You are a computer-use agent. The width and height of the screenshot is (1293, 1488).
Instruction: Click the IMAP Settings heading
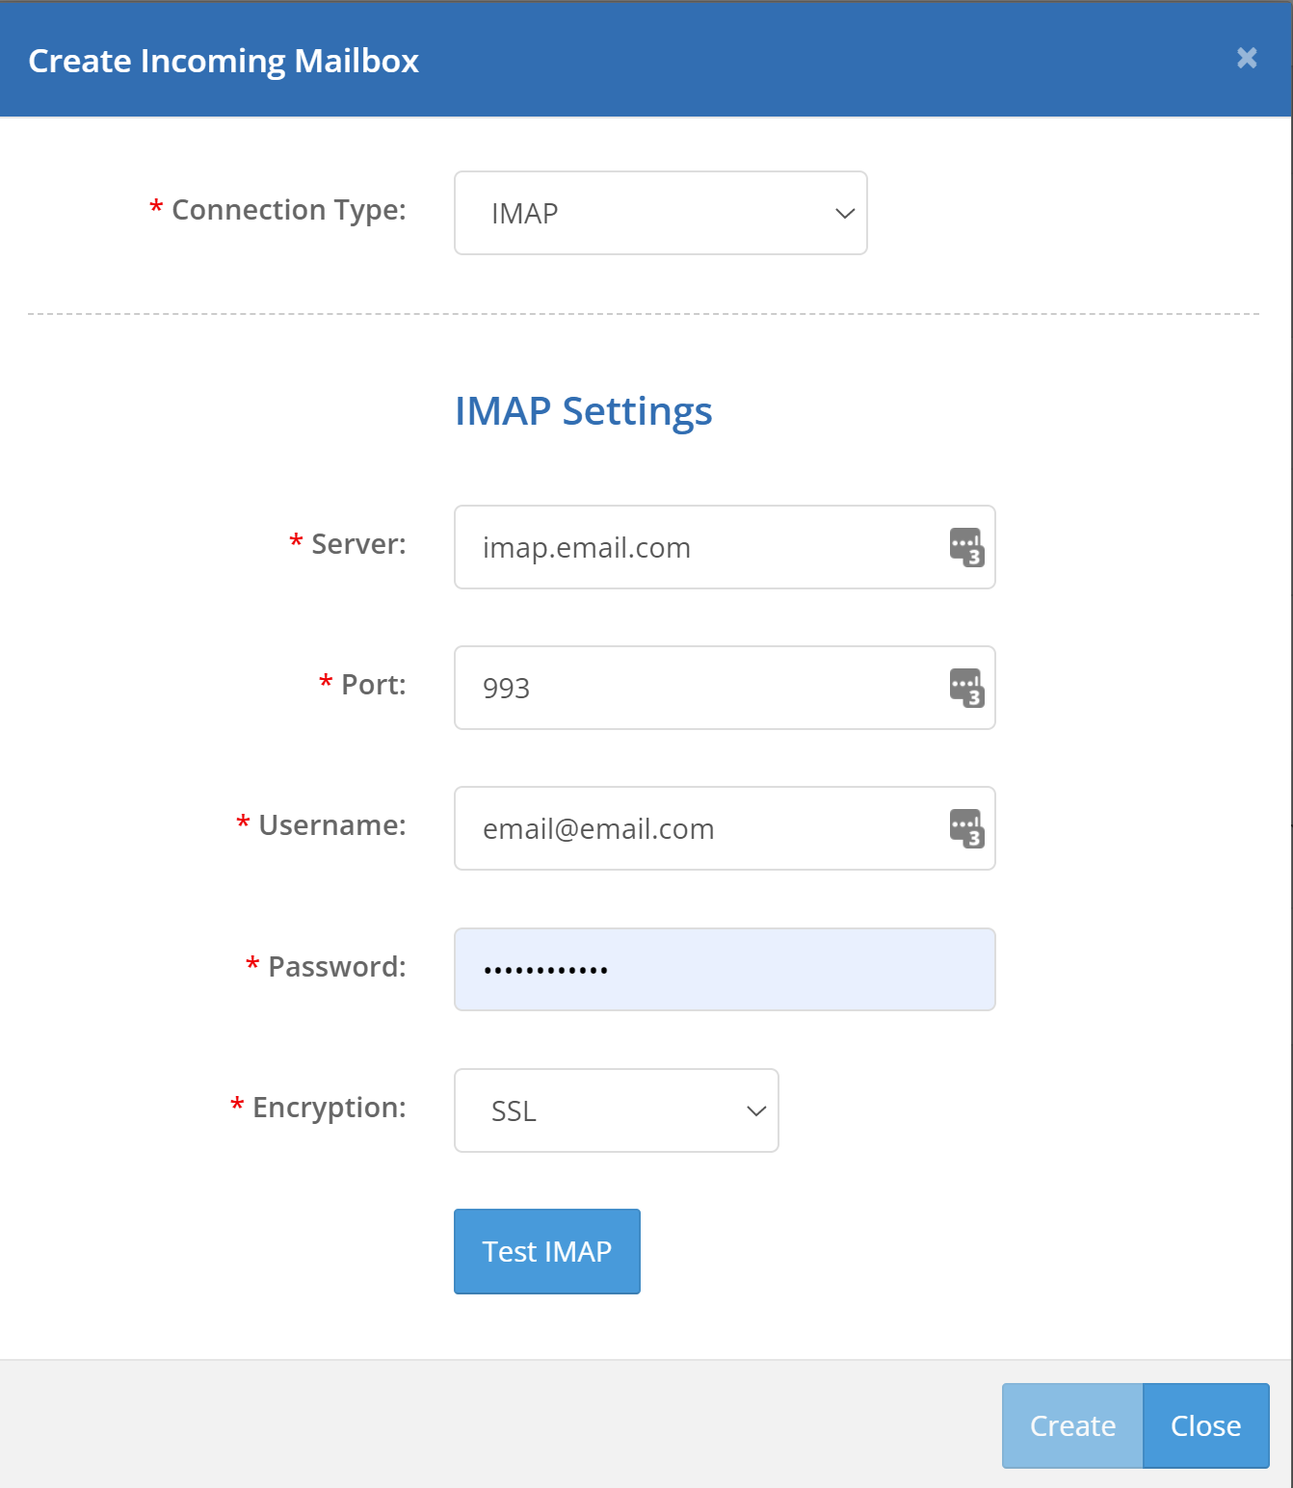[x=584, y=411]
